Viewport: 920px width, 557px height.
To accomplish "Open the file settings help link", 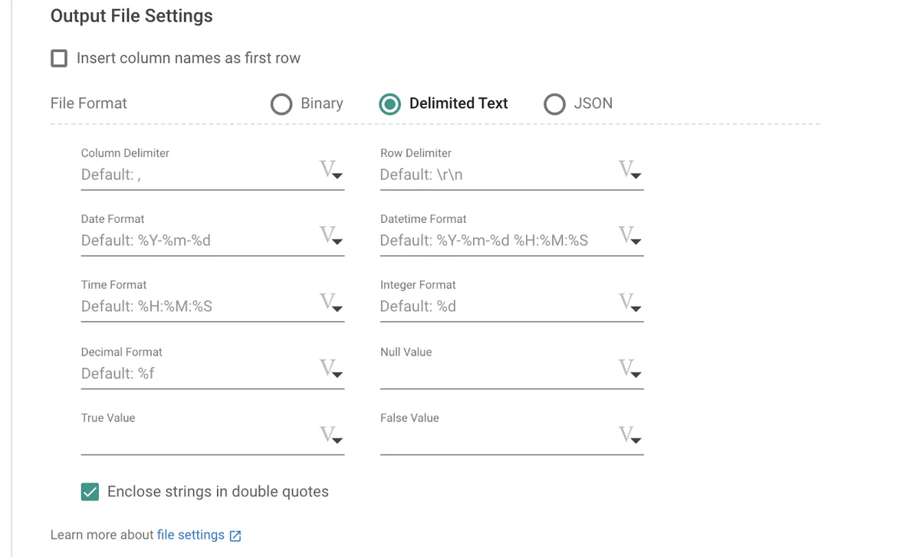I will 190,535.
